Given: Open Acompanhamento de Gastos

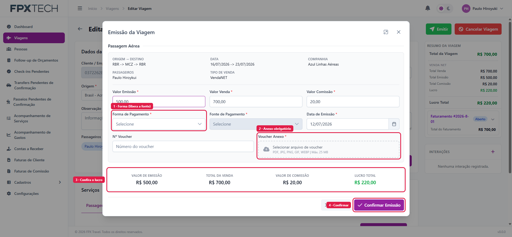Looking at the screenshot, I should pos(34,135).
